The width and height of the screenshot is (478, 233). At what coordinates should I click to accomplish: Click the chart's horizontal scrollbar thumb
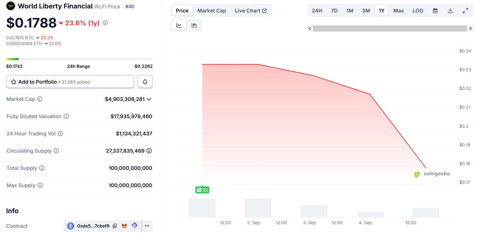(390, 28)
